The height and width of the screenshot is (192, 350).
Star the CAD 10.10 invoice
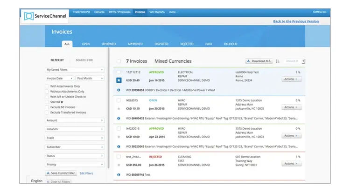pyautogui.click(x=119, y=109)
